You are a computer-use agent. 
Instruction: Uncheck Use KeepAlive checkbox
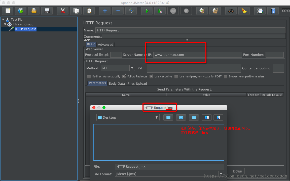(151, 76)
